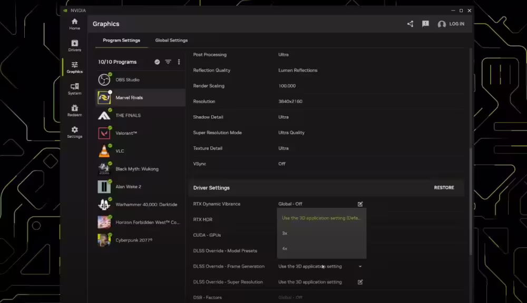Screen dimensions: 527x303
Task: Open the Settings gear in sidebar
Action: pyautogui.click(x=75, y=132)
